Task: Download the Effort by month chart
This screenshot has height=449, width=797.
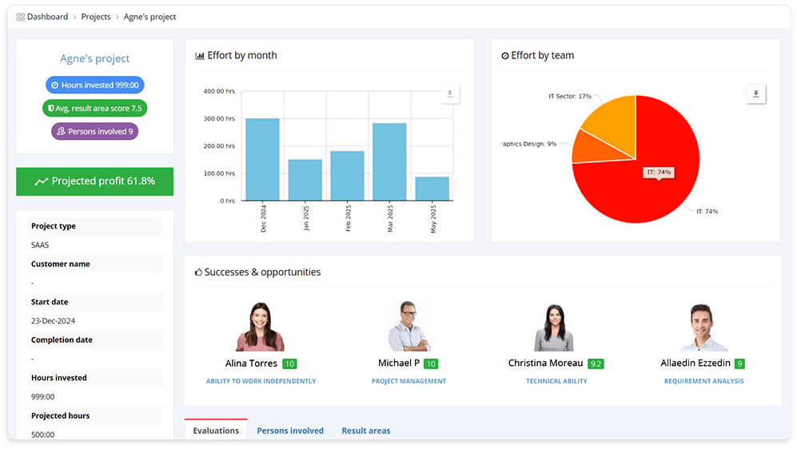Action: pyautogui.click(x=449, y=94)
